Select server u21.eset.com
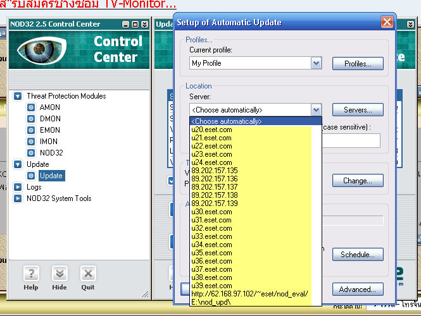This screenshot has width=421, height=316. [x=256, y=138]
